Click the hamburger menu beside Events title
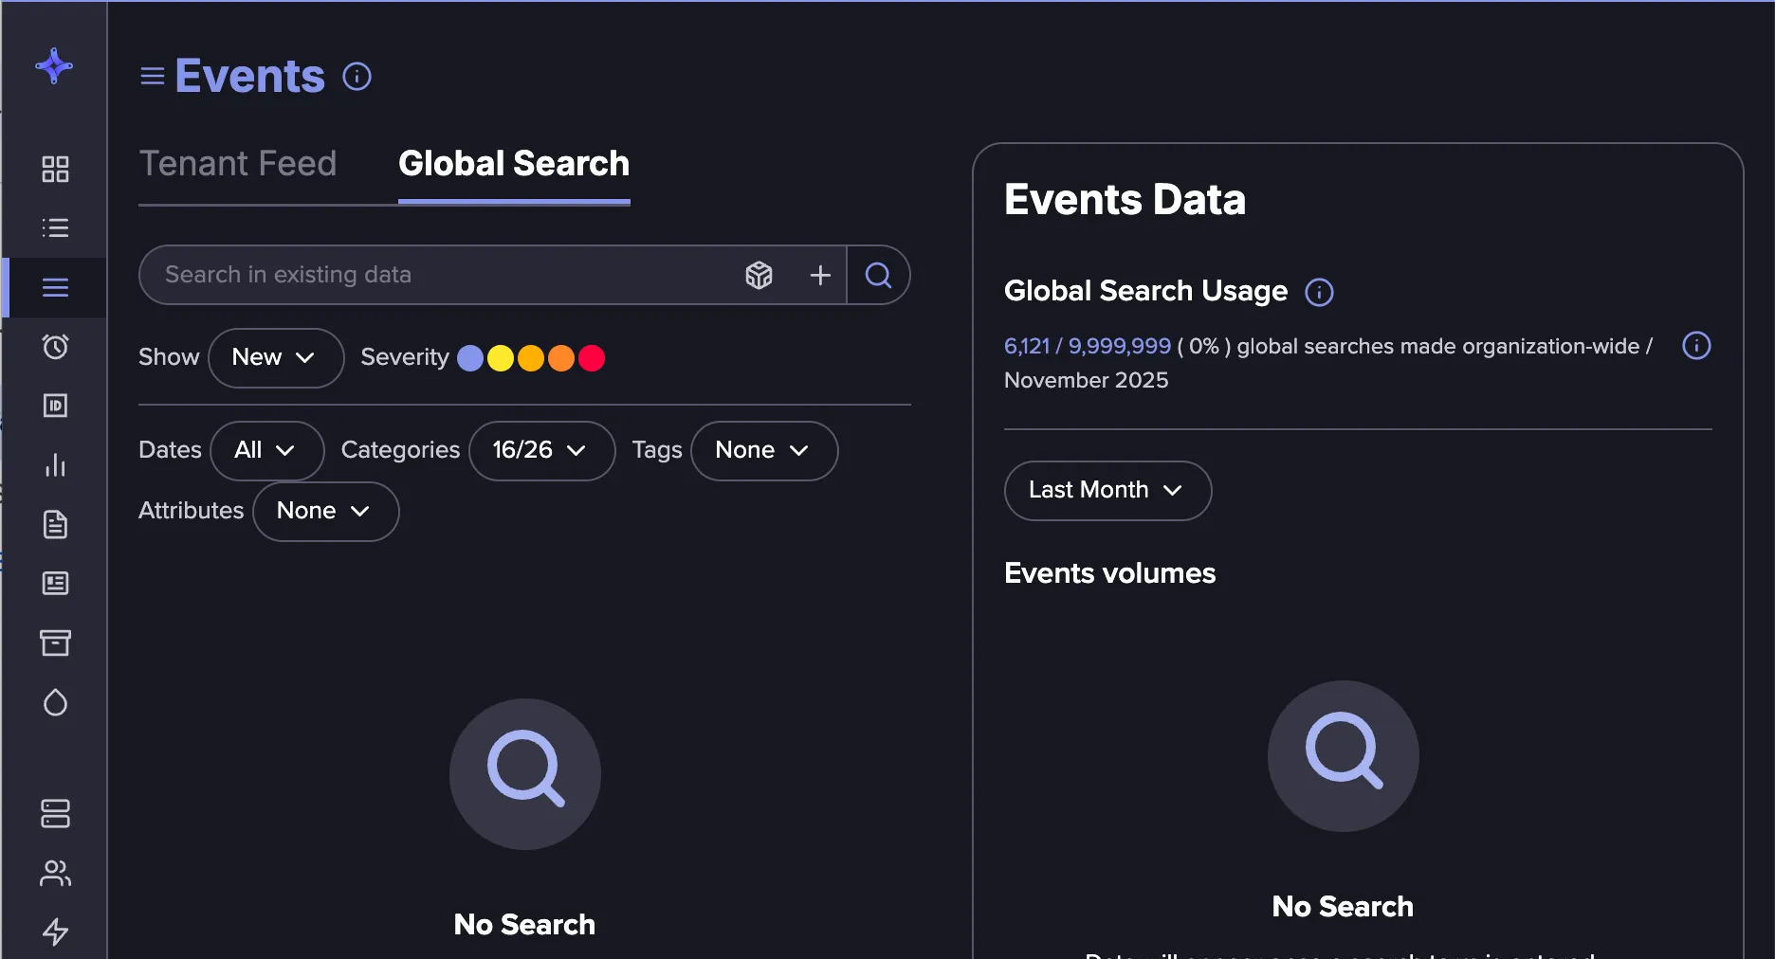 point(153,76)
